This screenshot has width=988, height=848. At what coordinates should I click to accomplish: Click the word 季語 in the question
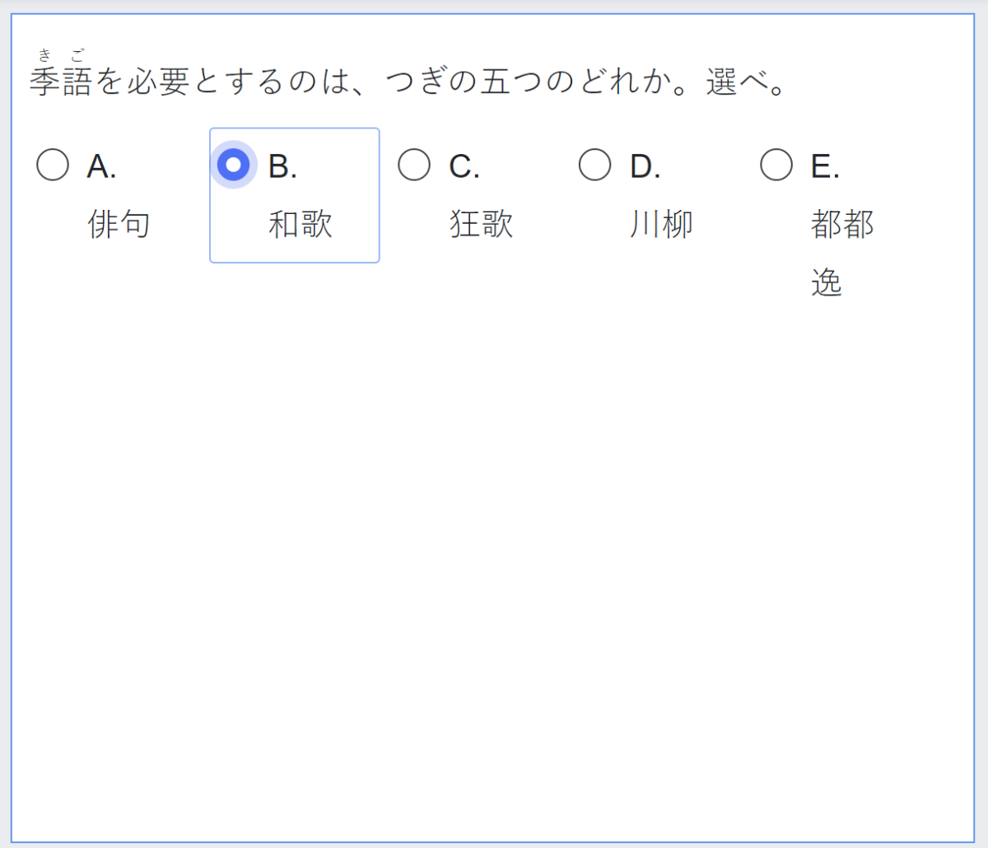tap(60, 82)
